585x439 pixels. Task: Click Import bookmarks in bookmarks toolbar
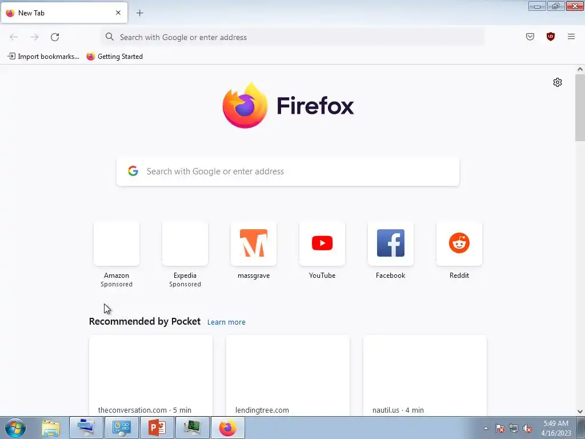[x=43, y=57]
